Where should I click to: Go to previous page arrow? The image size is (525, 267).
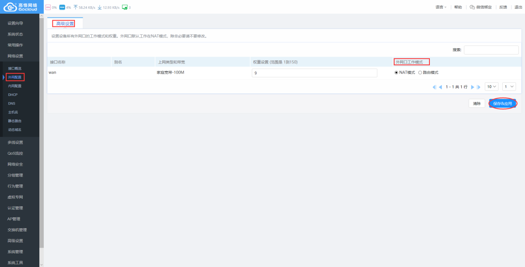click(x=440, y=87)
